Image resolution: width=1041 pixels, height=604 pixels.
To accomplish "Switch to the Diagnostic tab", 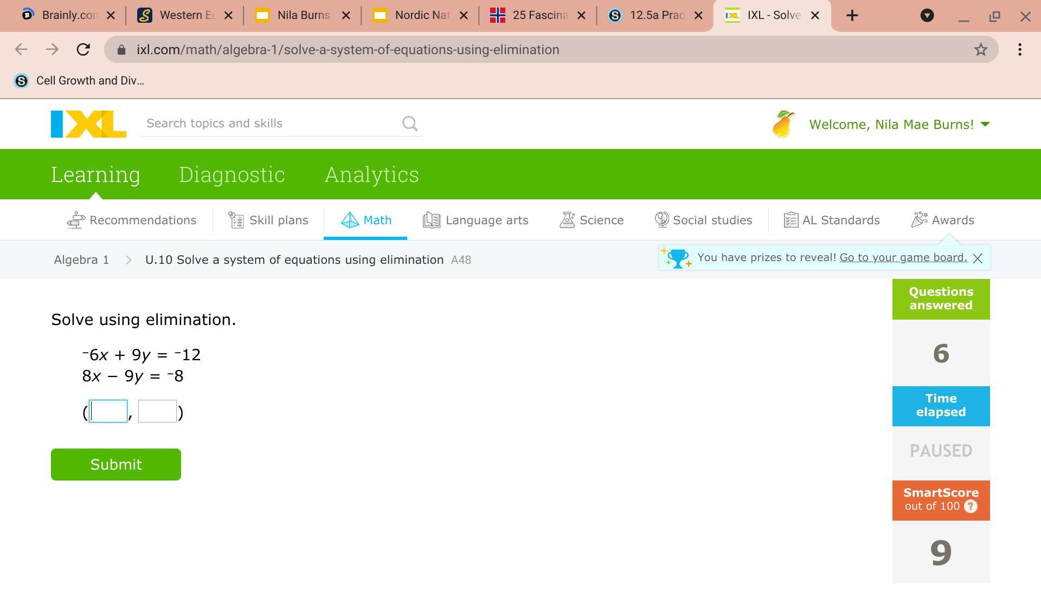I will 232,174.
